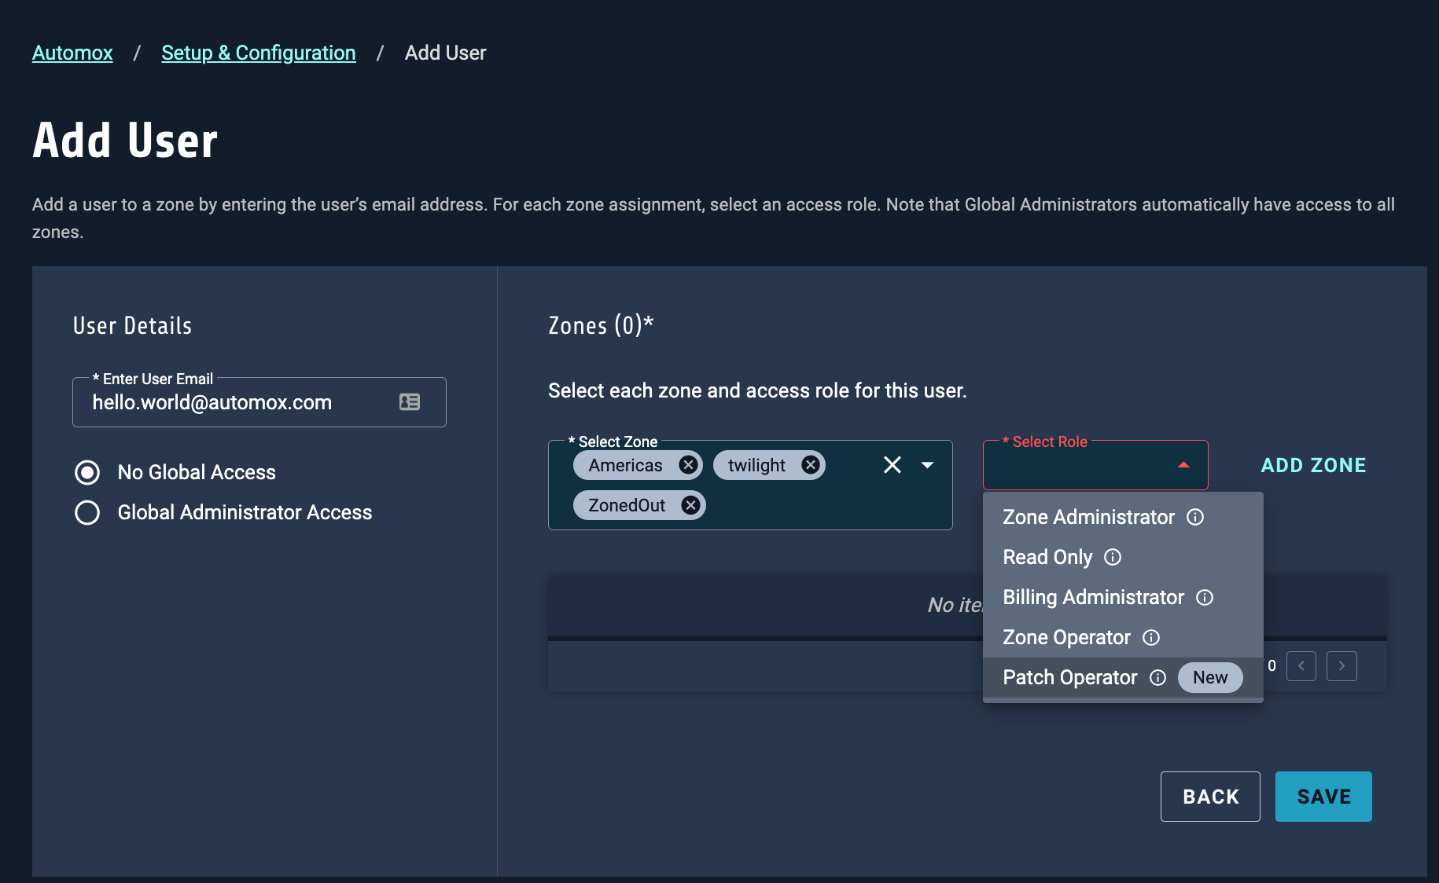Click the Select Role input box

(1095, 465)
